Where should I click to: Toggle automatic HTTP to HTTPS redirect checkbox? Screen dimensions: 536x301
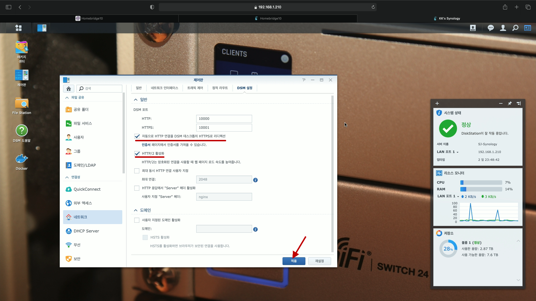(x=137, y=136)
